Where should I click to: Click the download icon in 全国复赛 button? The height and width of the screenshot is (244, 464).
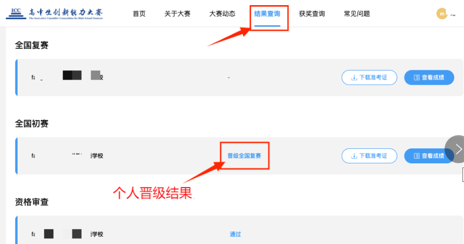point(354,78)
